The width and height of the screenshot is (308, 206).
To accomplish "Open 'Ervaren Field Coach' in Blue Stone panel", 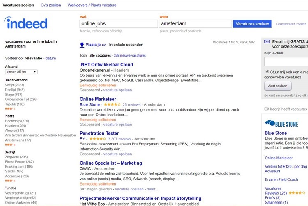I will [x=281, y=179].
